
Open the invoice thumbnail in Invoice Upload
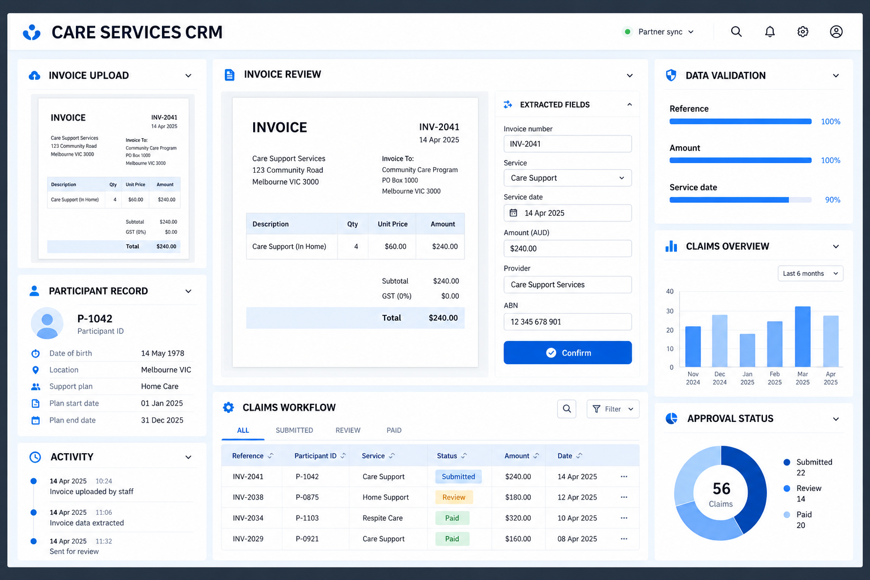(x=113, y=178)
